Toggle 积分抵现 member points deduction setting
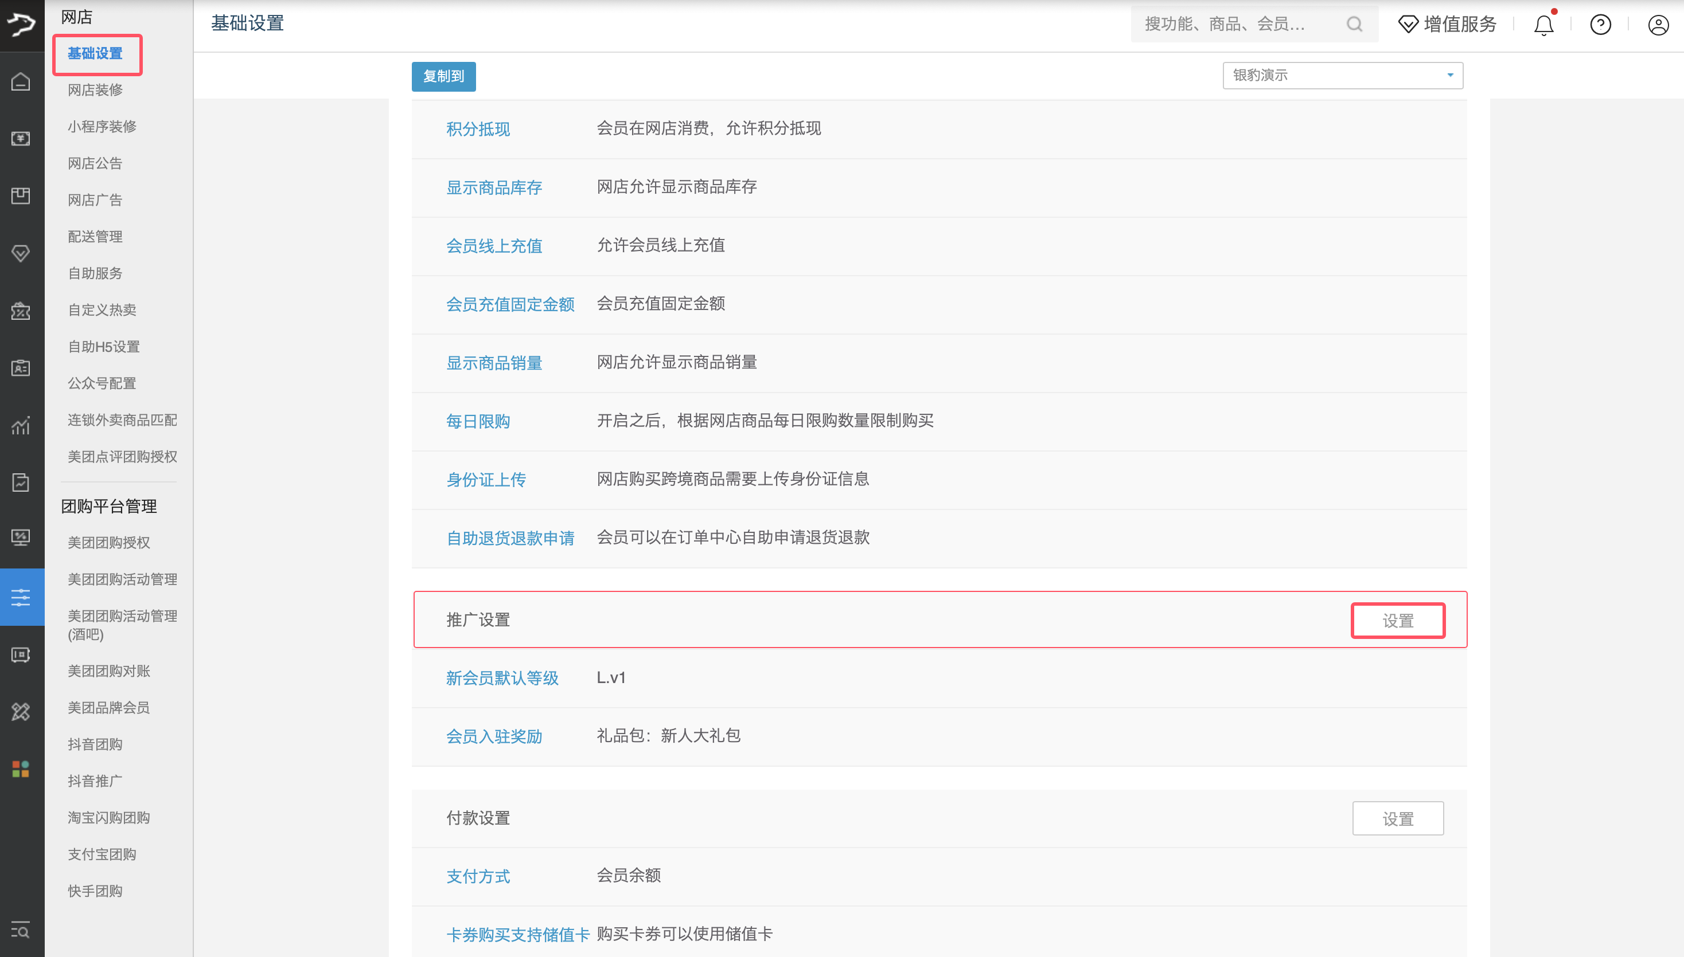Screen dimensions: 1684x957 (x=478, y=129)
